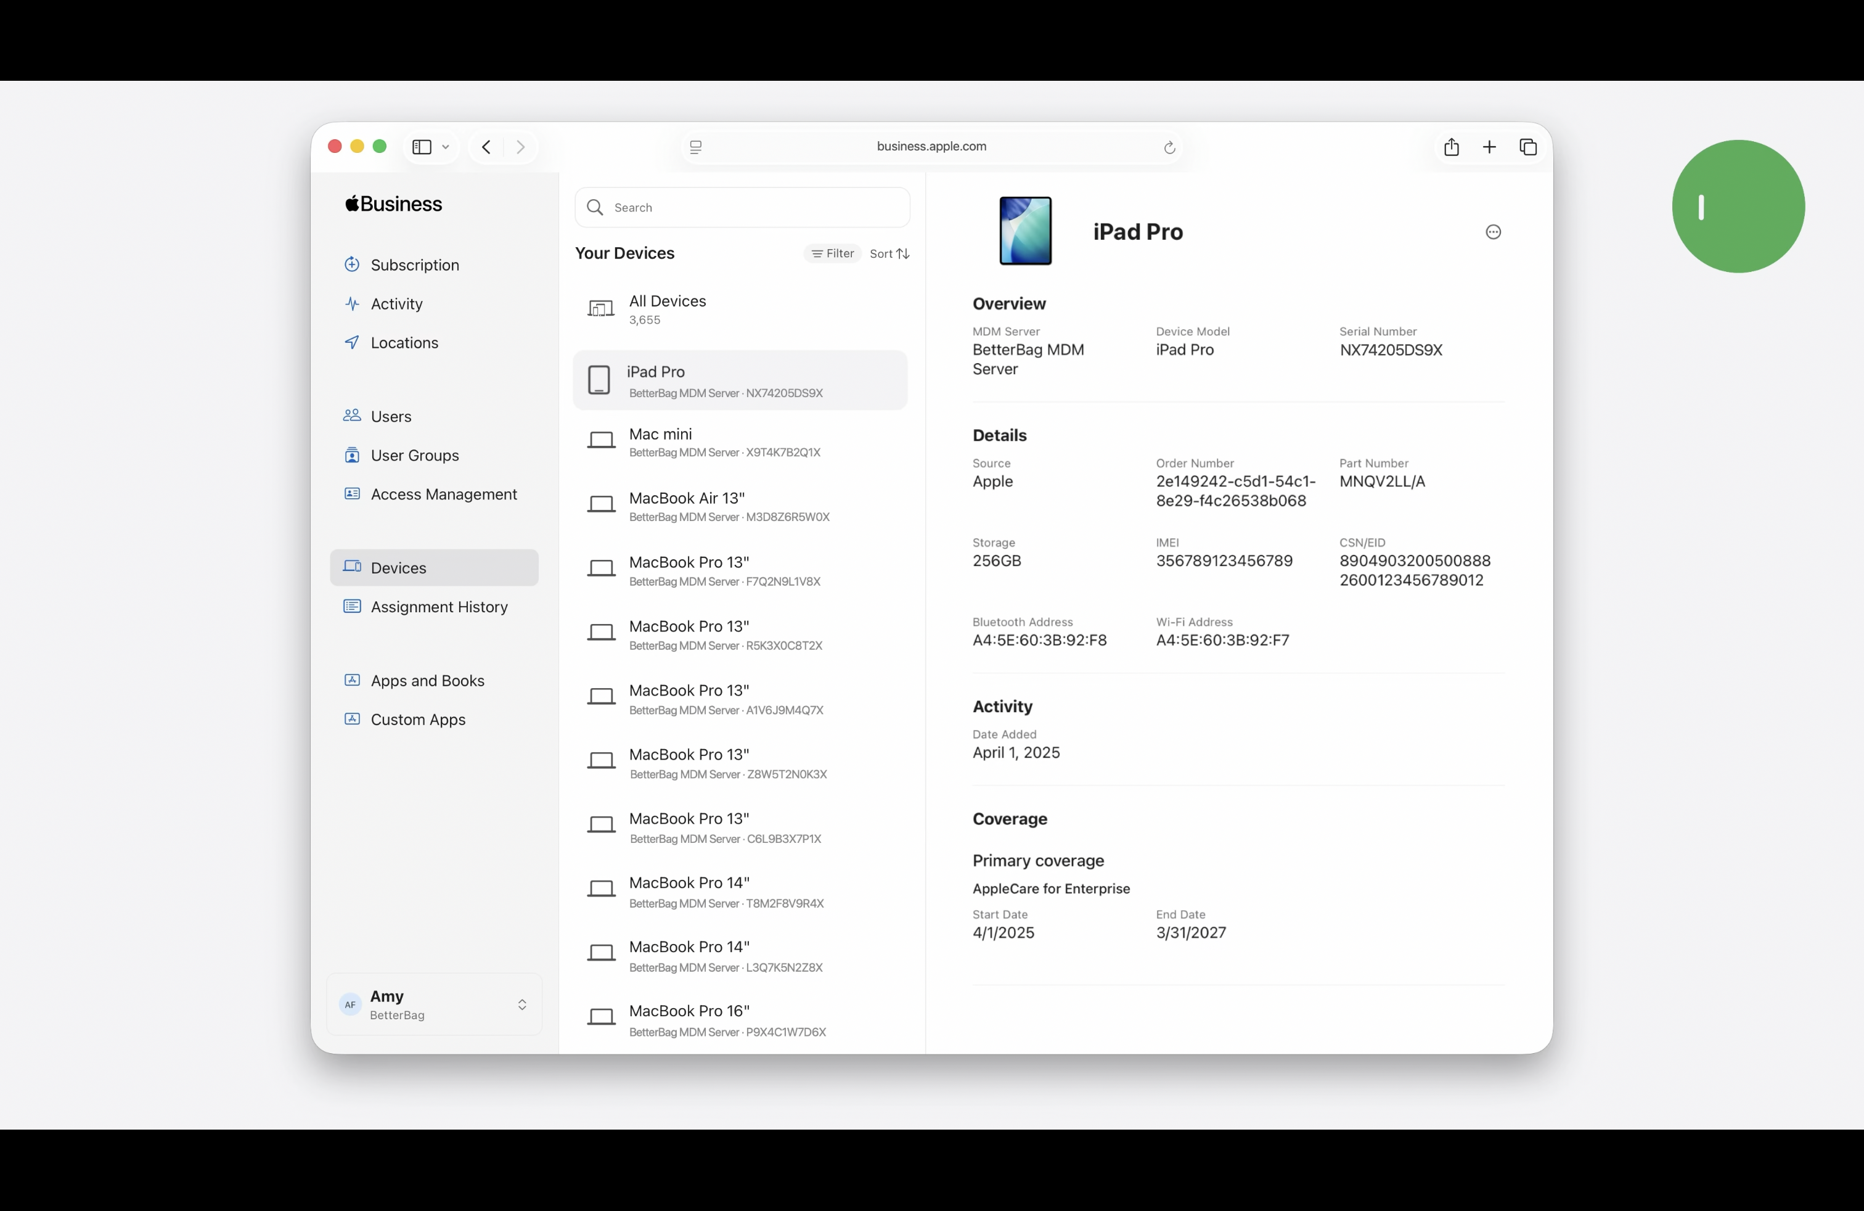Select All Devices 3,655 row
This screenshot has width=1864, height=1211.
click(740, 310)
